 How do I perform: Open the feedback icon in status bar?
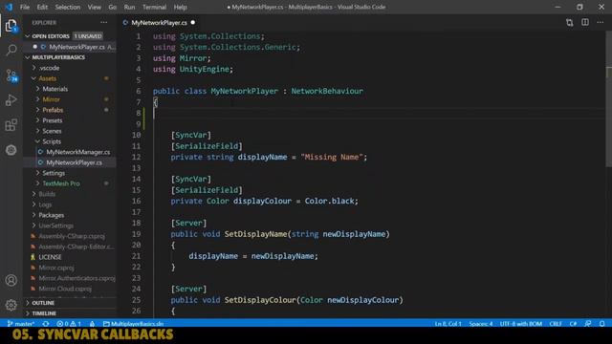click(x=588, y=324)
